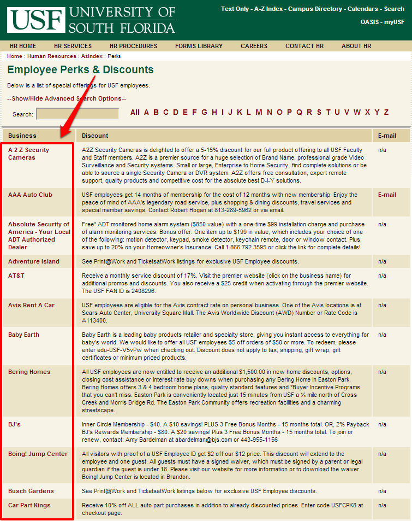Screen dimensions: 412x521
Task: Open the FORMS LIBRARY menu
Action: pos(199,46)
